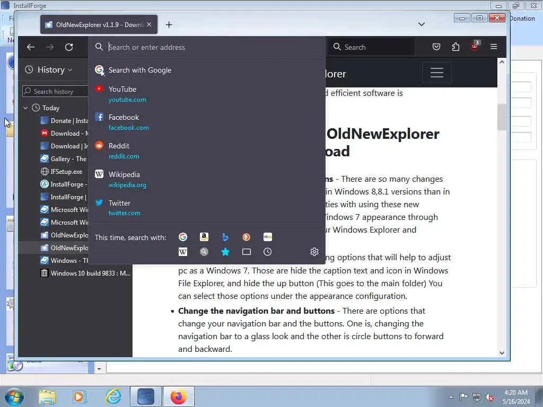
Task: Search this time with Bing
Action: 225,237
